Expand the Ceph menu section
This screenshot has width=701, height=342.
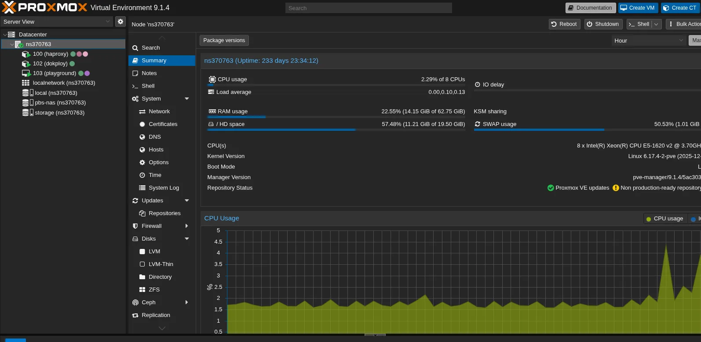pos(187,302)
